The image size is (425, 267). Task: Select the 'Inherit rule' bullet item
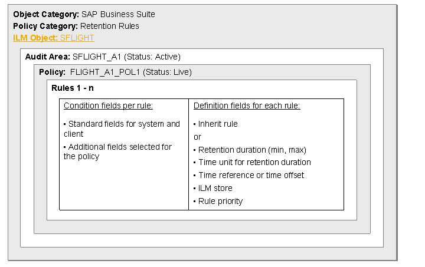coord(218,124)
